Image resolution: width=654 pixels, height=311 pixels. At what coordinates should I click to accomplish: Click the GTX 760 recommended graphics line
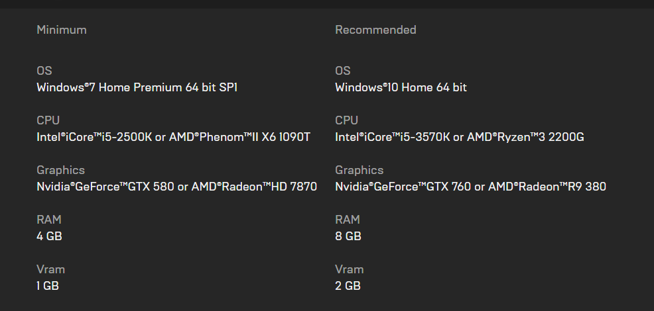[x=470, y=187]
